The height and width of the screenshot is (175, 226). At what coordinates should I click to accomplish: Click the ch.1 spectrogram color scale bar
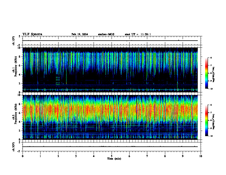pos(206,73)
